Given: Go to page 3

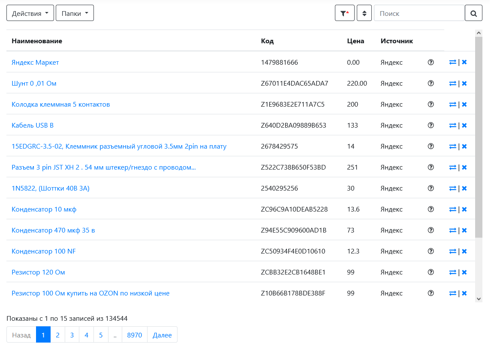Looking at the screenshot, I should (x=72, y=335).
